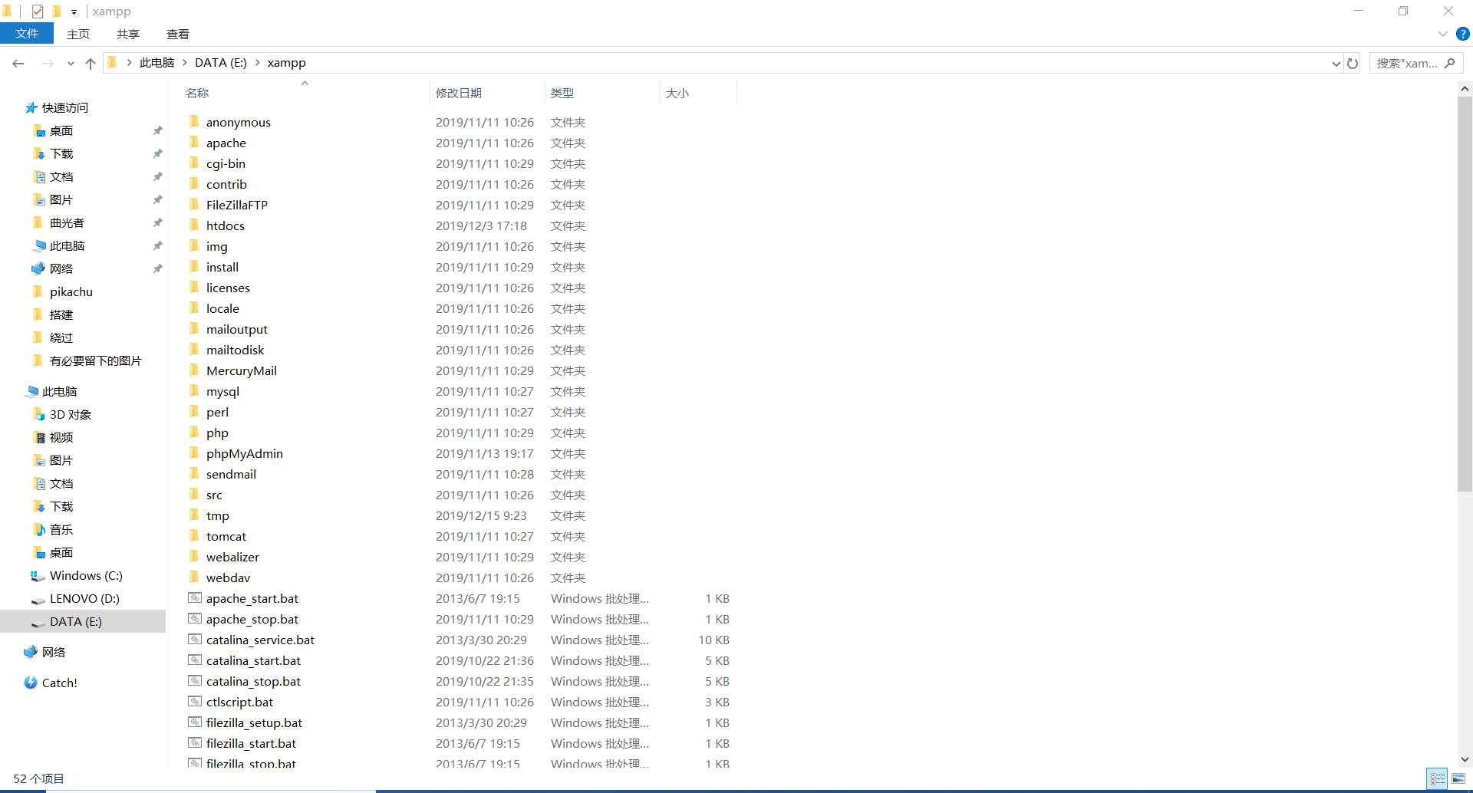
Task: Switch to details view icon
Action: click(x=1437, y=779)
